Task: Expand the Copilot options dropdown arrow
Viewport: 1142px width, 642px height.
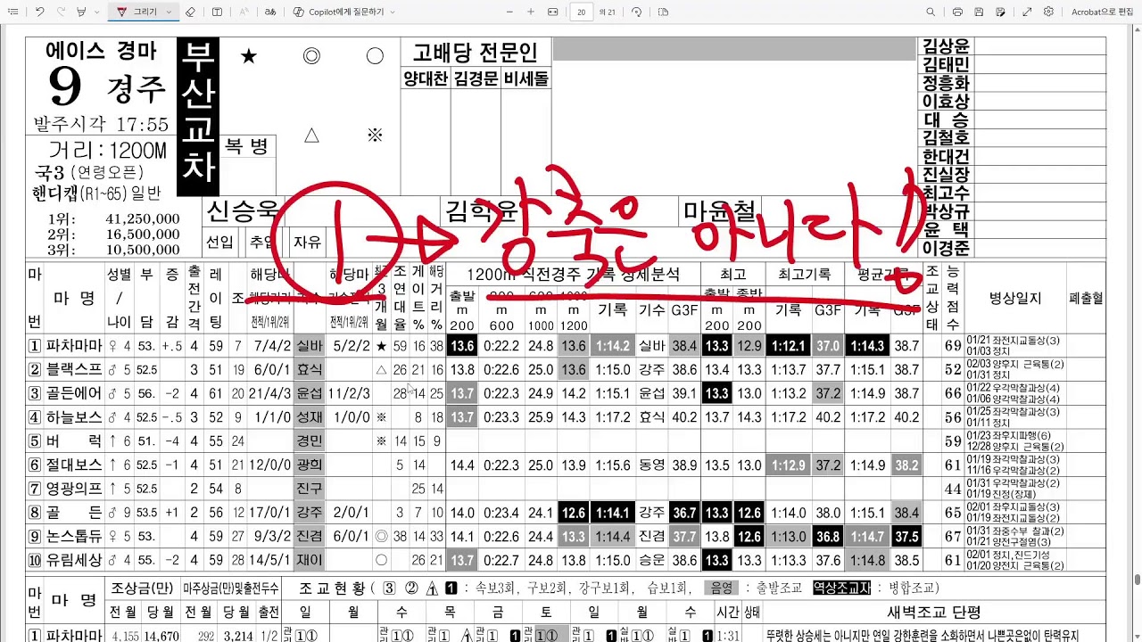Action: click(393, 12)
